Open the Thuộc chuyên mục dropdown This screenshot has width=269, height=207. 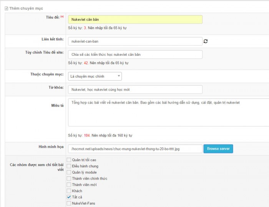pyautogui.click(x=95, y=76)
